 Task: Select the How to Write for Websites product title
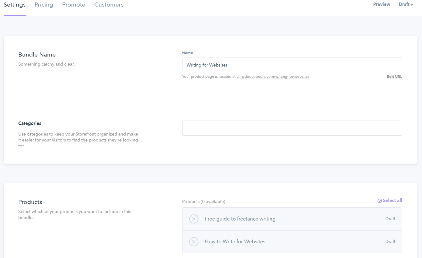coord(235,242)
